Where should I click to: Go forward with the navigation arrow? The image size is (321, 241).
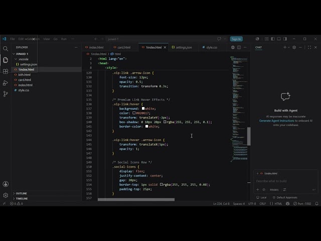tap(102, 39)
